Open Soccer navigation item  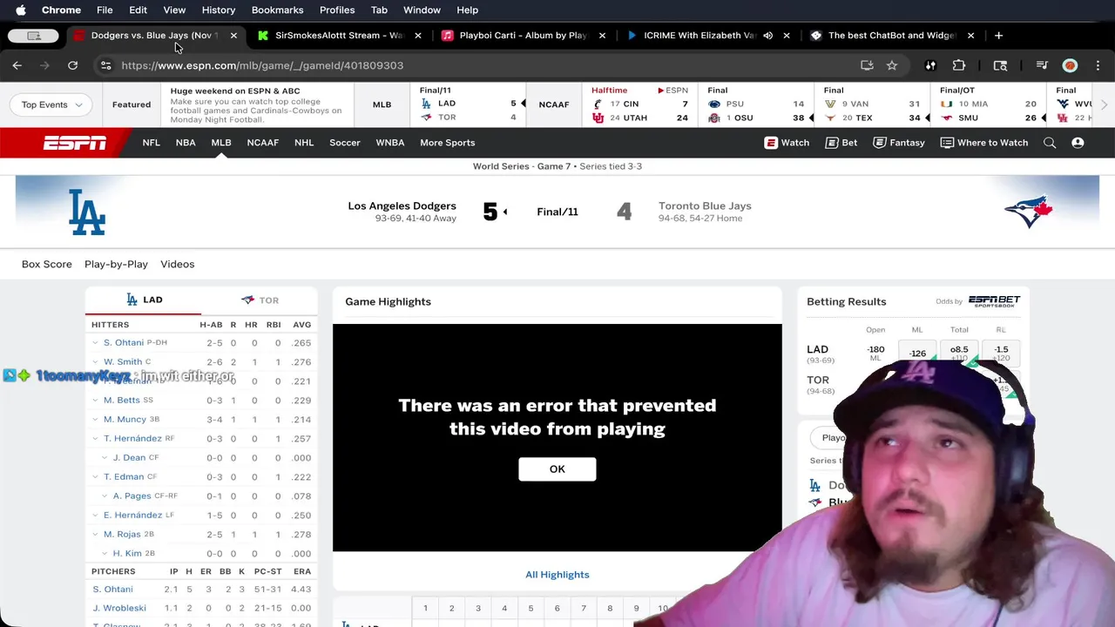(x=345, y=143)
